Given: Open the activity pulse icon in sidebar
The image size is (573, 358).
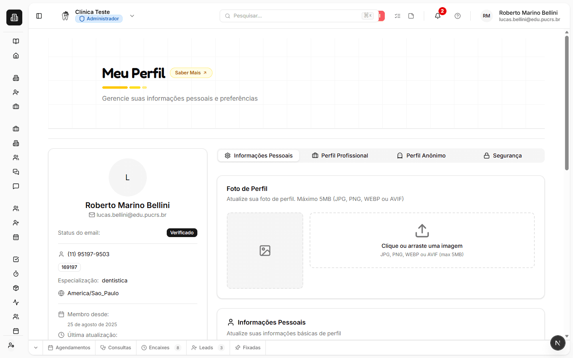Looking at the screenshot, I should (x=16, y=302).
